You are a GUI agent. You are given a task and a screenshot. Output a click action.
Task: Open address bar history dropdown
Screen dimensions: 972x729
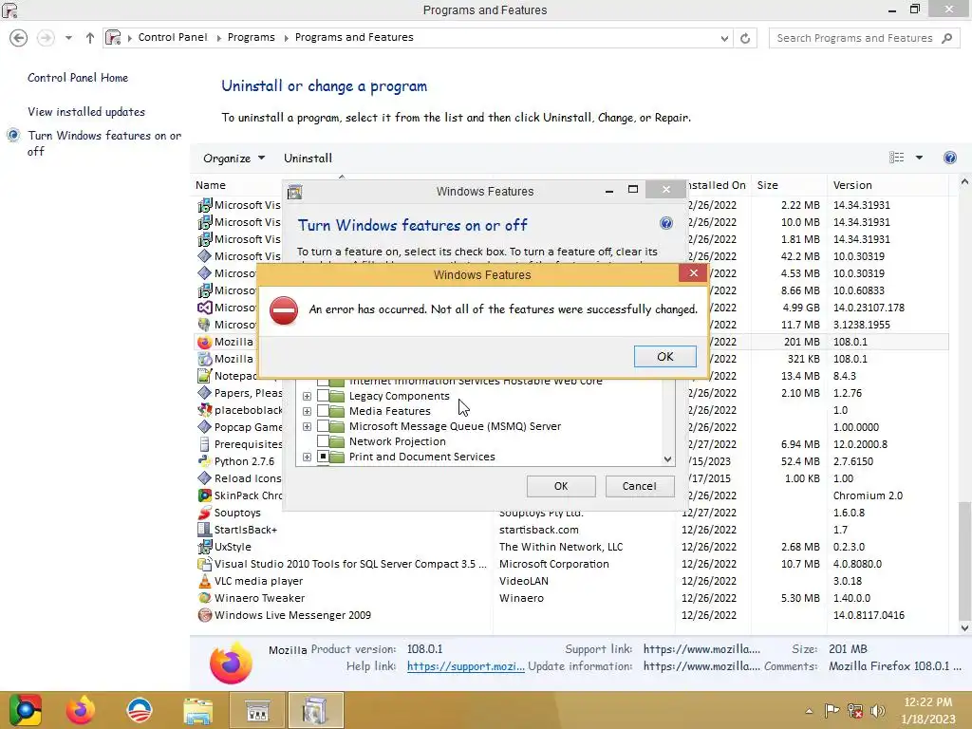(x=724, y=38)
